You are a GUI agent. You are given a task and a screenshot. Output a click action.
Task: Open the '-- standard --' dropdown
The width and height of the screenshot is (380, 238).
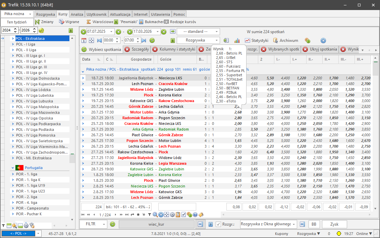198,32
